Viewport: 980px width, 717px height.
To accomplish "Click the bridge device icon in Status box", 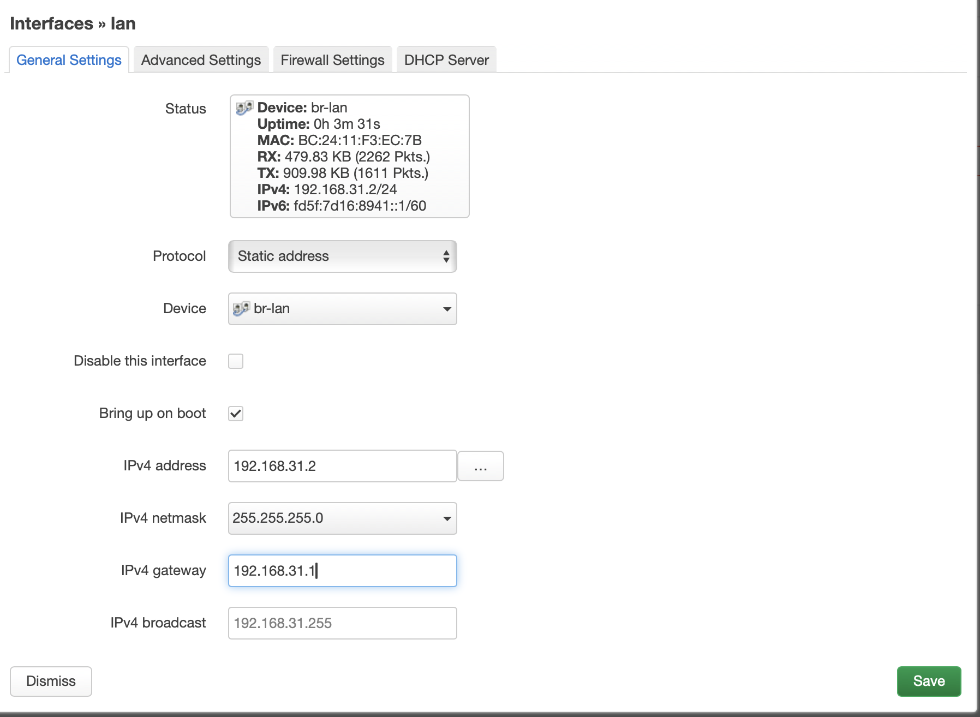I will 244,107.
